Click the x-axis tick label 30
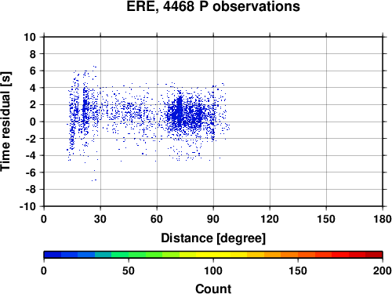 (x=100, y=219)
